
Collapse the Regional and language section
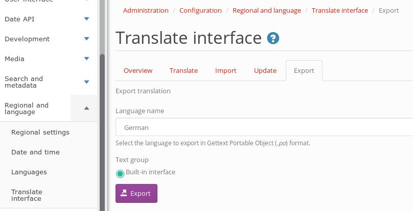(86, 108)
